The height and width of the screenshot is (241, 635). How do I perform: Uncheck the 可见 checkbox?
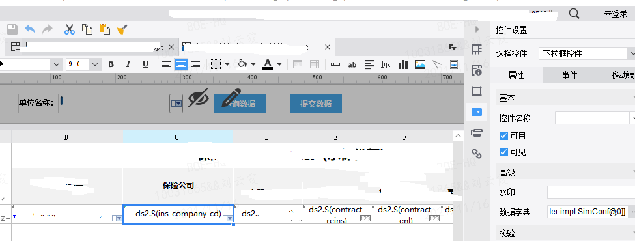[504, 152]
